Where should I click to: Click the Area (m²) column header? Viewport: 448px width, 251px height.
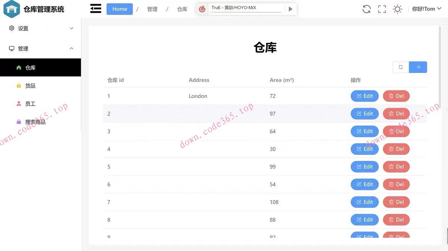(282, 80)
